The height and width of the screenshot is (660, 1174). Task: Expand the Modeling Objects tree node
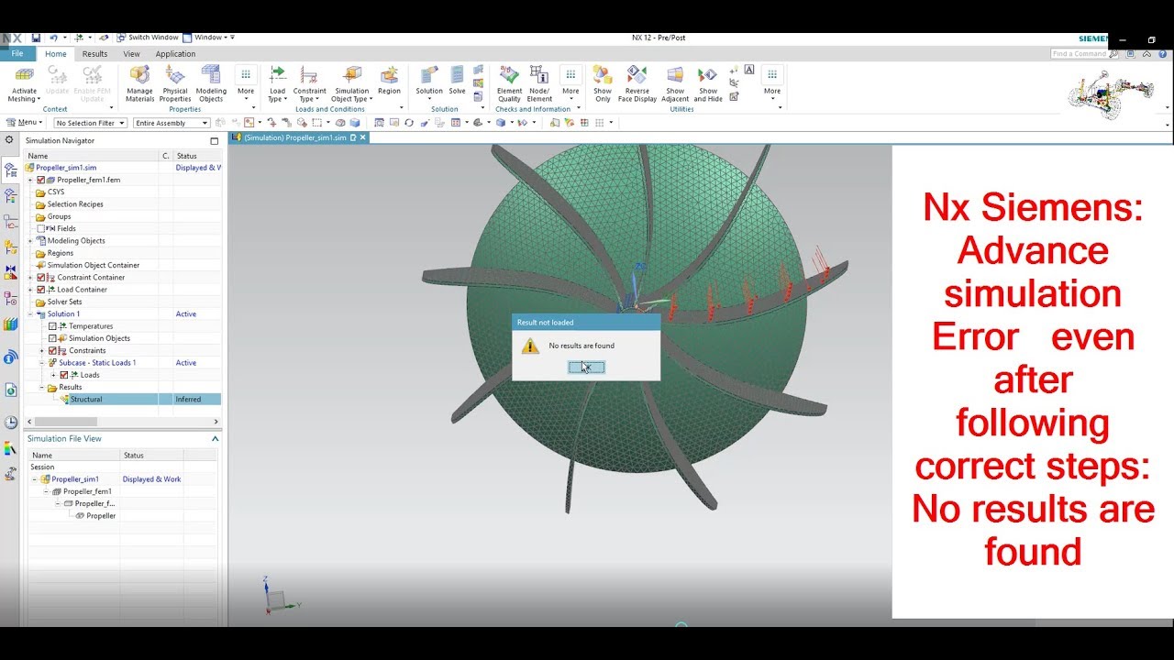point(30,241)
